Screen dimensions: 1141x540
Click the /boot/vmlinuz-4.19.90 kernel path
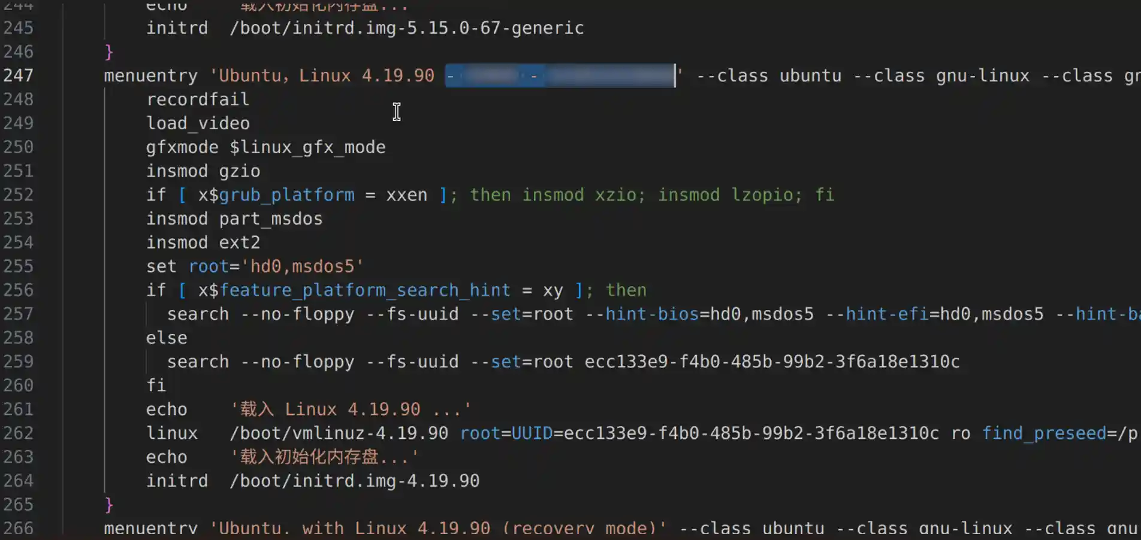(339, 433)
